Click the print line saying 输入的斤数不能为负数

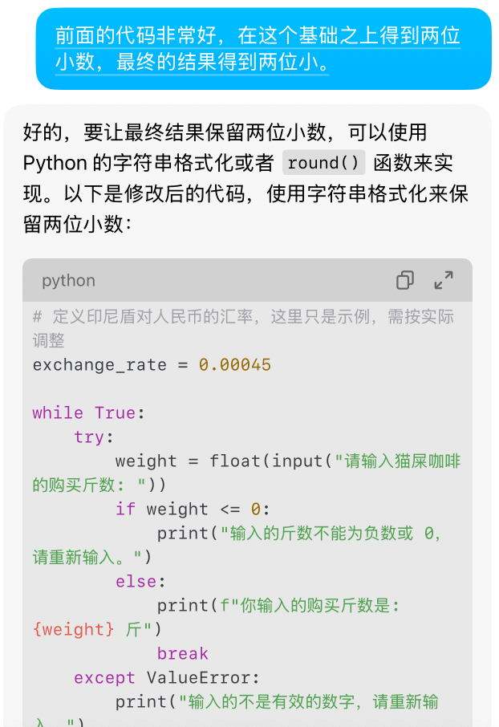coord(298,534)
